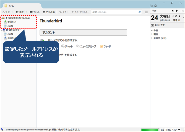Toggle the クイックフィルター bar
Viewport: 185px width, 132px height.
pyautogui.click(x=80, y=12)
